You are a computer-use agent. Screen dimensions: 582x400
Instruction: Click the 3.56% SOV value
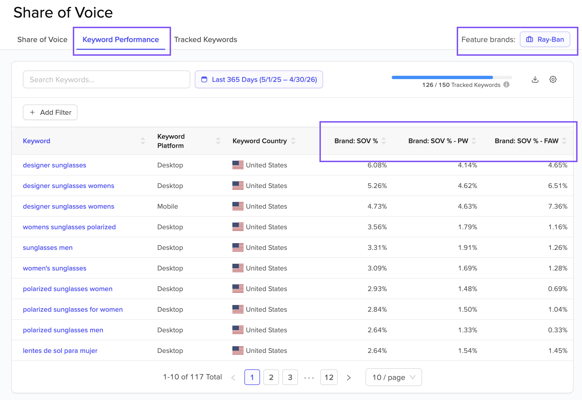click(377, 227)
